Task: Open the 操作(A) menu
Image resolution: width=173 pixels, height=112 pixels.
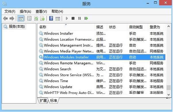Action: (25, 11)
